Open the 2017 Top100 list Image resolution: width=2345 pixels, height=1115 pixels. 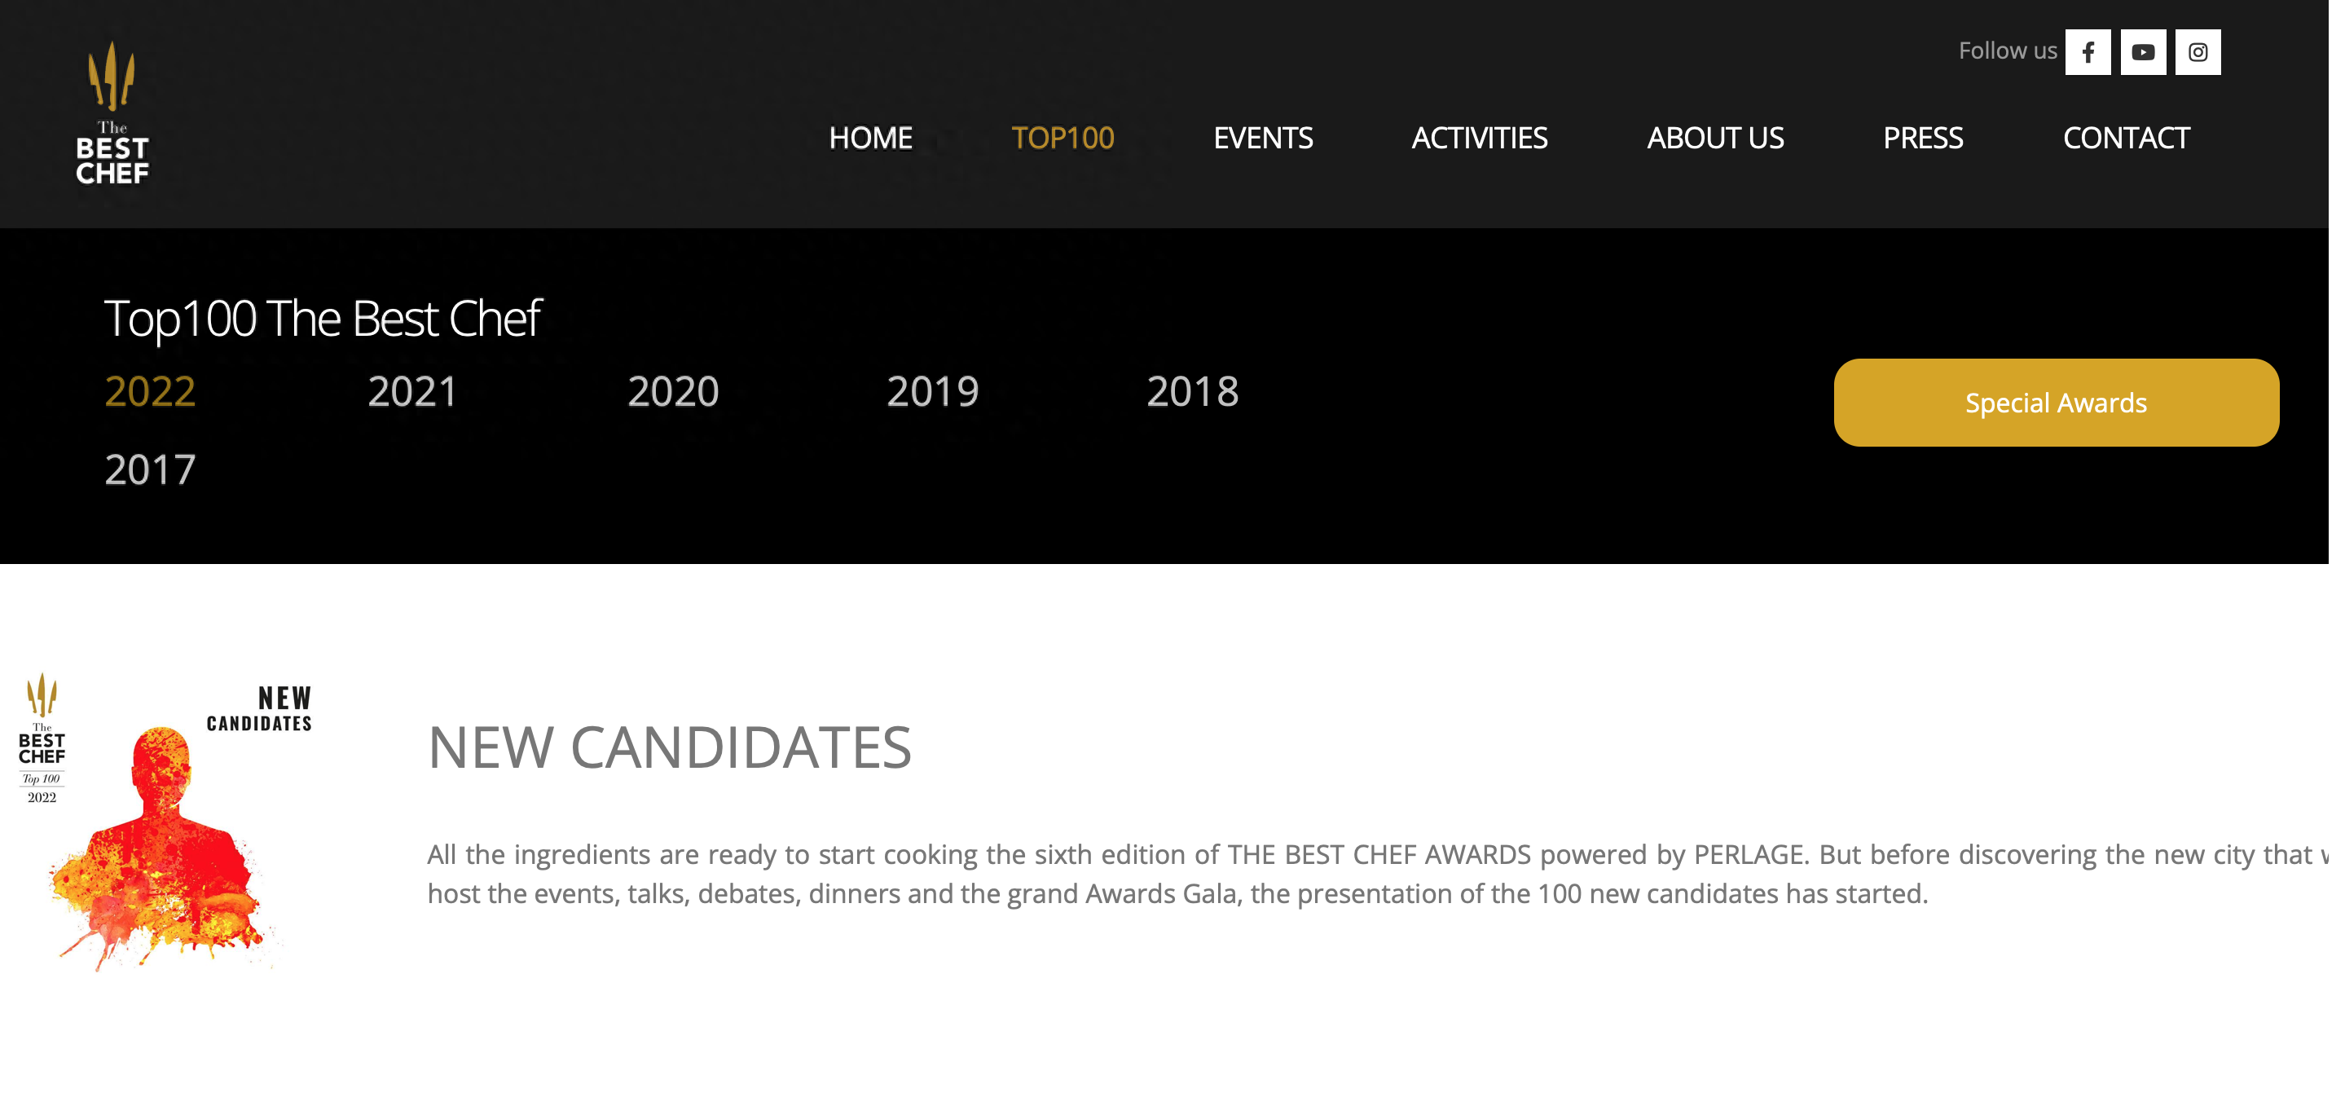pyautogui.click(x=150, y=470)
